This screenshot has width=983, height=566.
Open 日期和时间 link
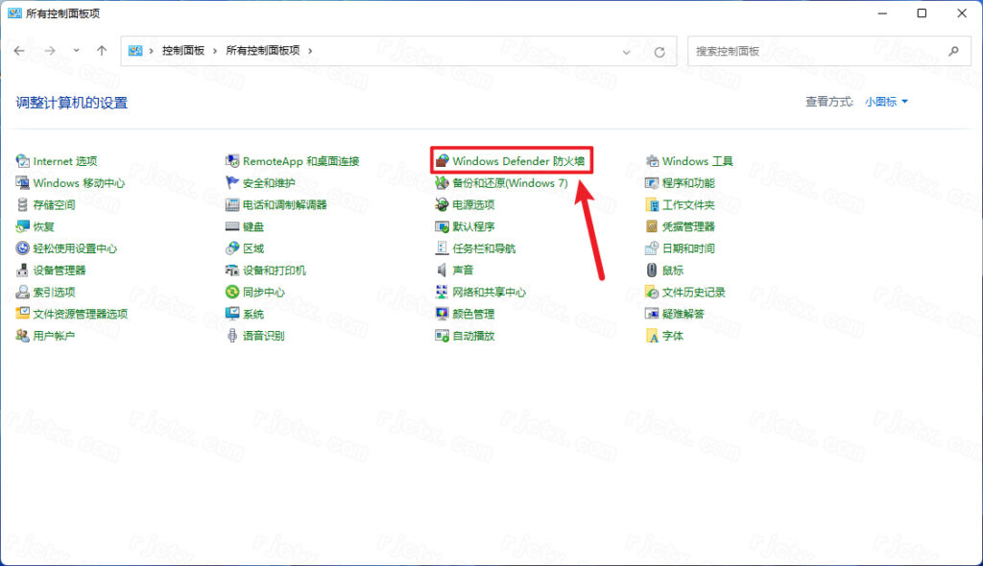tap(688, 248)
